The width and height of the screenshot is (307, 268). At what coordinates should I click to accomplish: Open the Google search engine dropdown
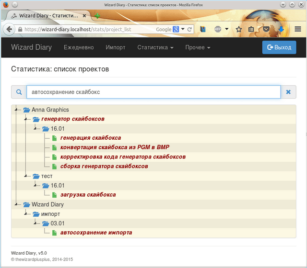point(183,29)
